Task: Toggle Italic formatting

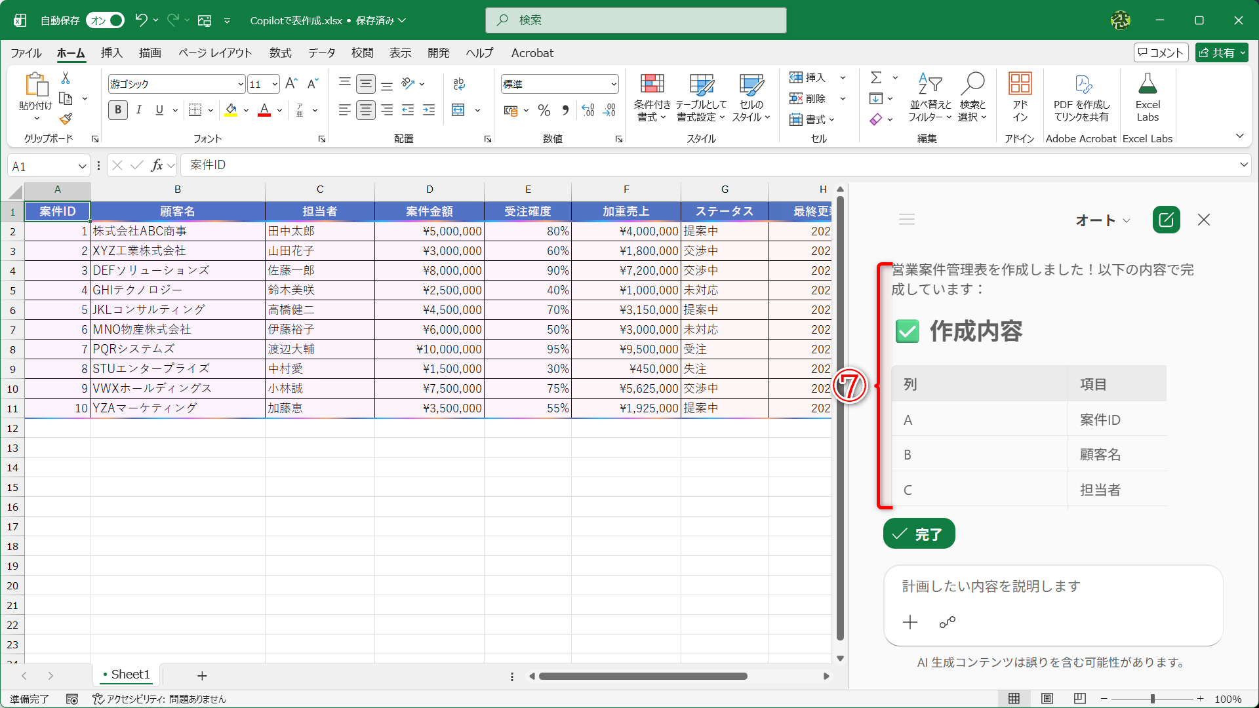Action: (139, 110)
